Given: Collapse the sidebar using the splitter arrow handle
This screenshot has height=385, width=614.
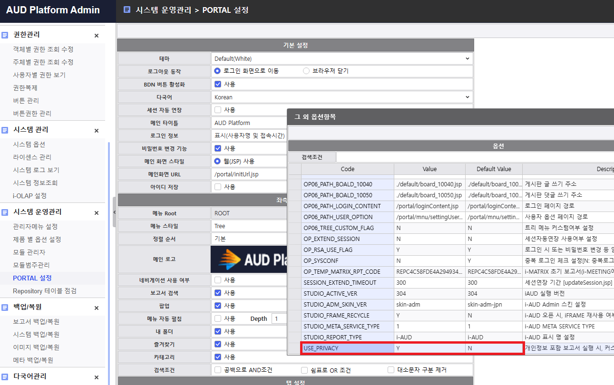Looking at the screenshot, I should (x=115, y=212).
